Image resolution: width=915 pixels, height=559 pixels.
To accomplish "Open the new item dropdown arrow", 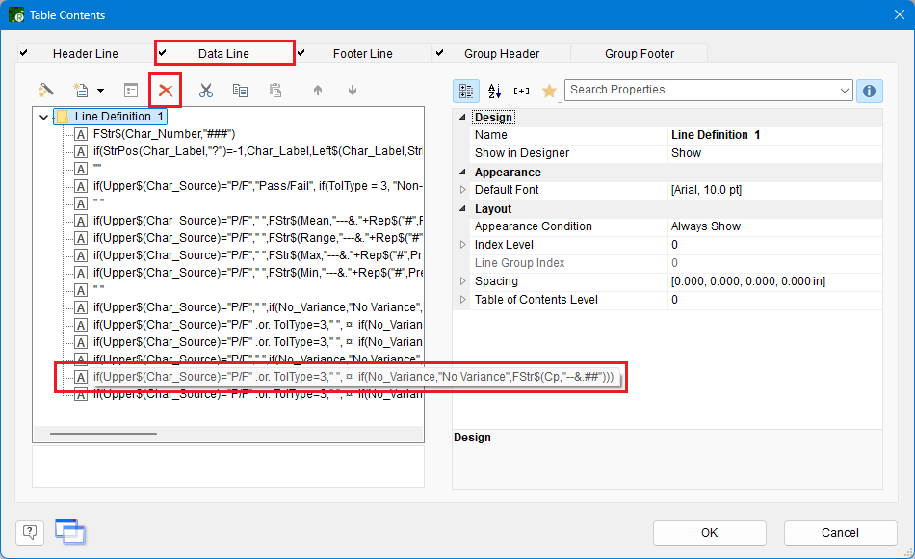I will click(x=100, y=91).
